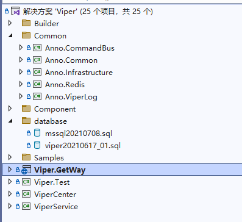This screenshot has height=222, width=242.
Task: Select the Viper.Test project label
Action: pos(52,182)
